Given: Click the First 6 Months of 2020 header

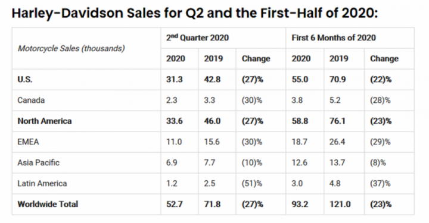Looking at the screenshot, I should [x=334, y=37].
